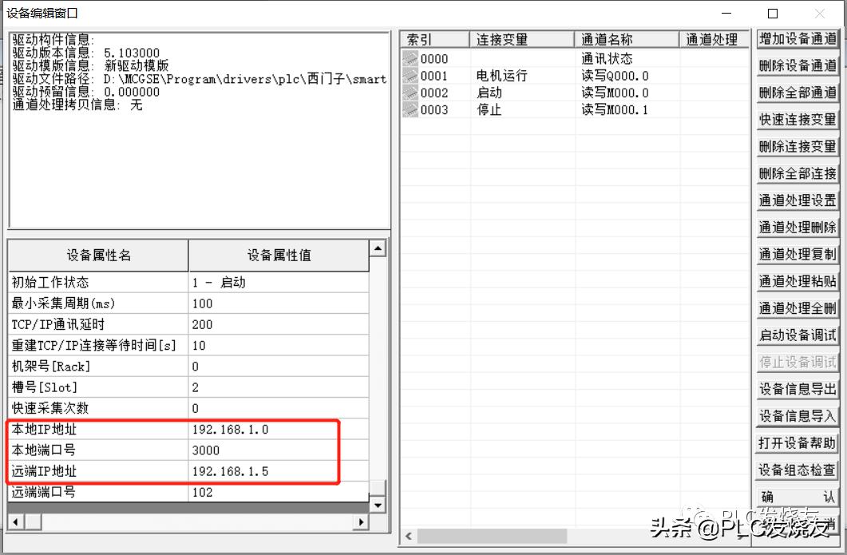Click 删除全部通道 to remove all channels
Viewport: 847px width, 555px height.
click(797, 92)
